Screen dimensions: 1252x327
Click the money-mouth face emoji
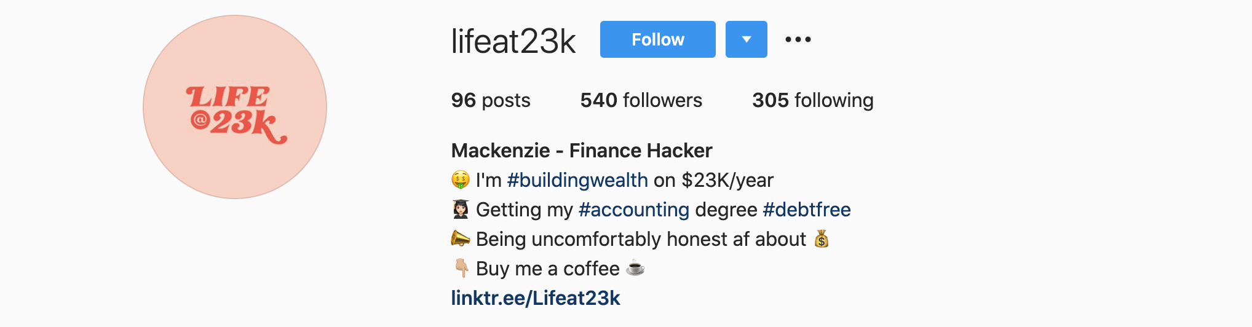coord(460,180)
